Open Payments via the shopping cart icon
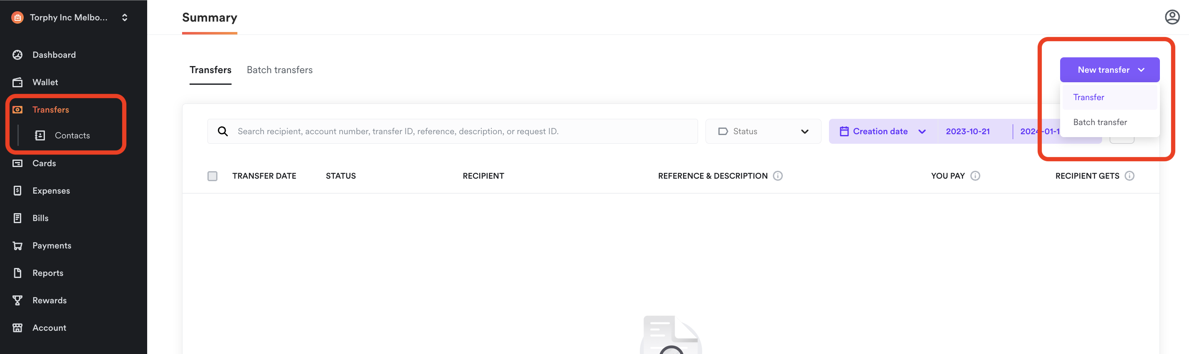Viewport: 1189px width, 354px height. (x=17, y=246)
